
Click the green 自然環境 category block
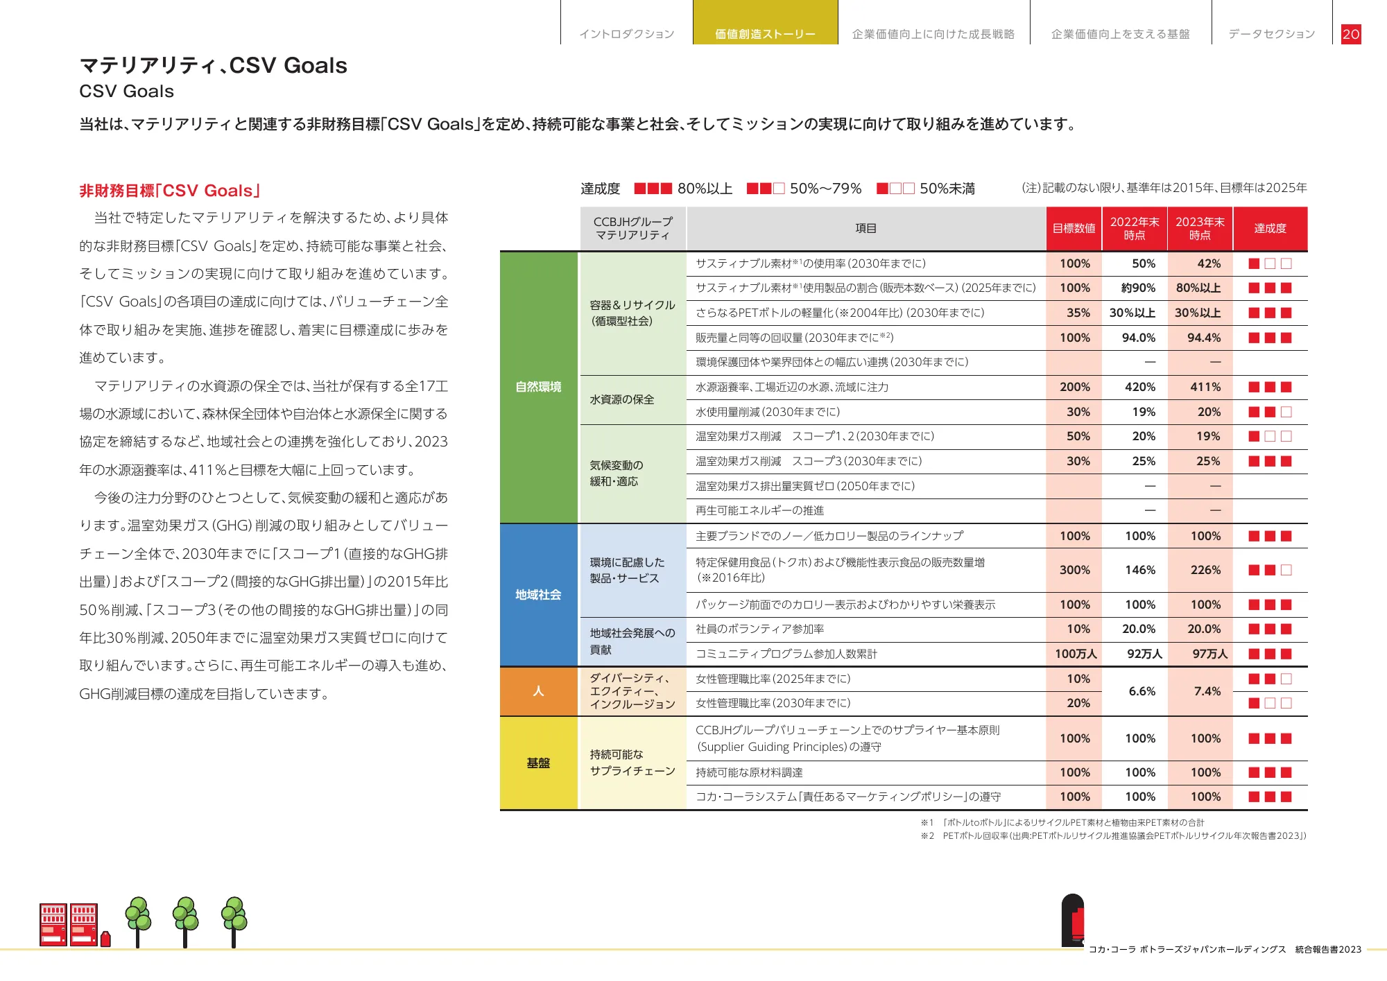point(538,387)
